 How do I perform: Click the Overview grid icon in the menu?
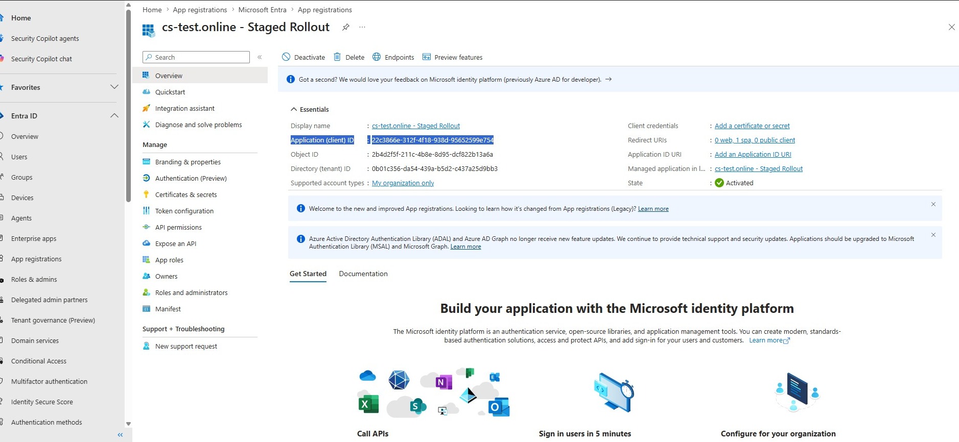[x=146, y=76]
